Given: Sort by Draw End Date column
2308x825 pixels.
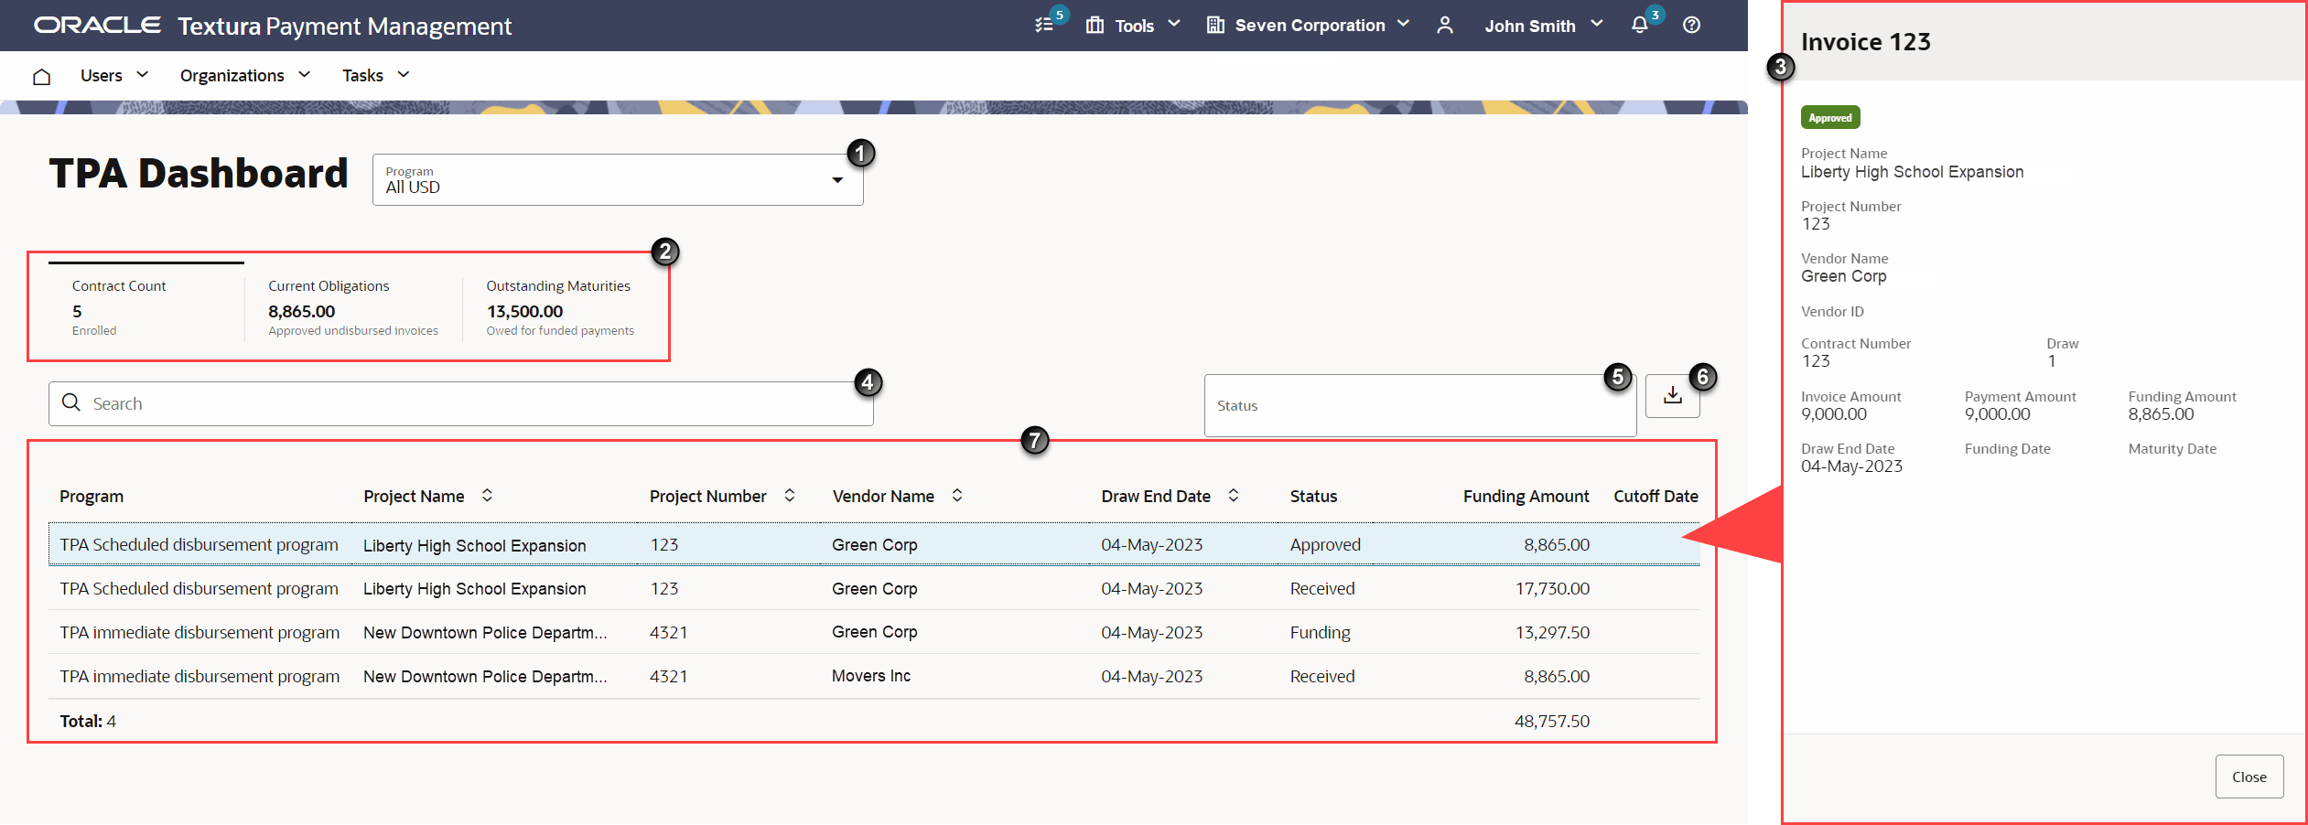Looking at the screenshot, I should click(x=1234, y=495).
